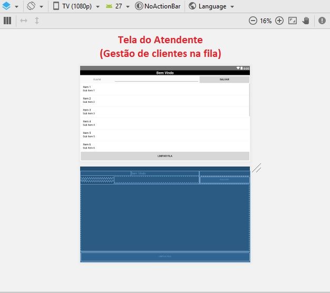
Task: Click the zoom to fit screen icon
Action: [x=293, y=21]
